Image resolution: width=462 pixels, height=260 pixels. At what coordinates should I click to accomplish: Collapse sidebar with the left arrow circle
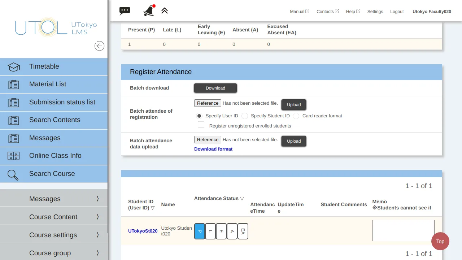[x=99, y=46]
